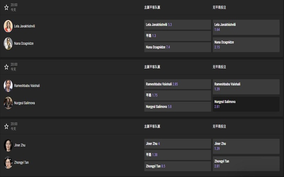The height and width of the screenshot is (177, 284).
Task: Select Jiner Zhu win at odds 4
Action: pos(177,144)
